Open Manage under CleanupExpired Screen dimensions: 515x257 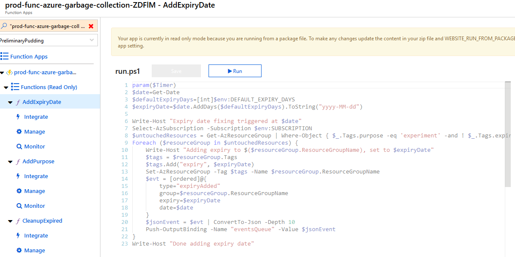(x=35, y=250)
